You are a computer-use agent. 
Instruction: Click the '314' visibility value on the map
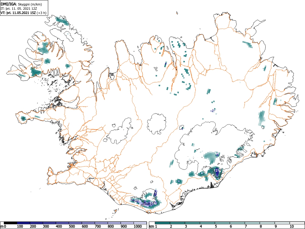153,203
